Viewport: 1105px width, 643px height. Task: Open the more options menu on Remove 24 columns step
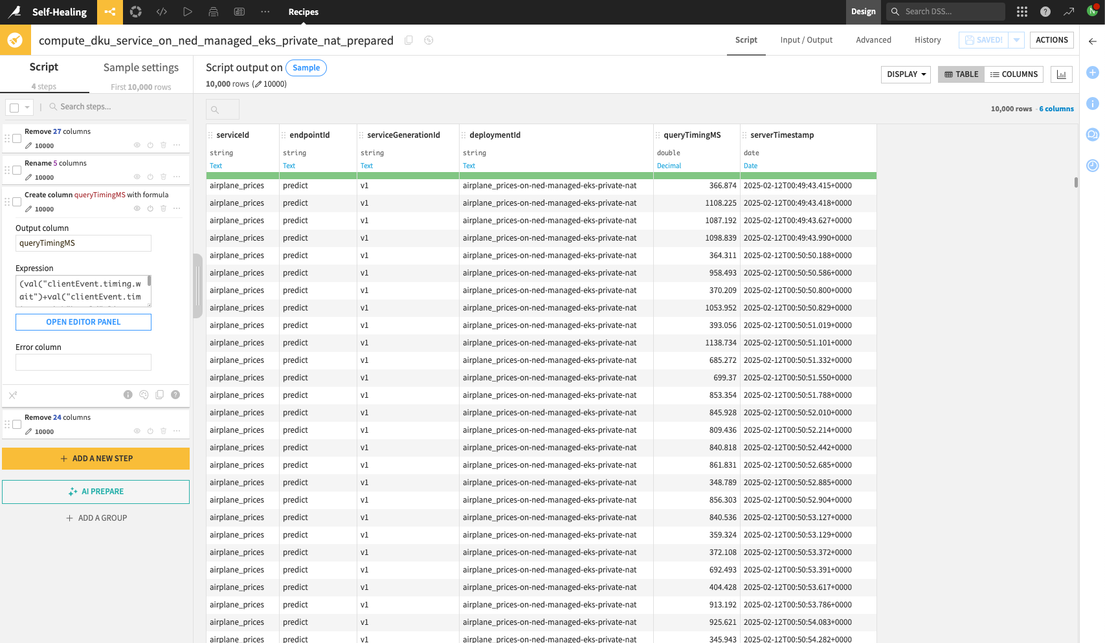(177, 431)
